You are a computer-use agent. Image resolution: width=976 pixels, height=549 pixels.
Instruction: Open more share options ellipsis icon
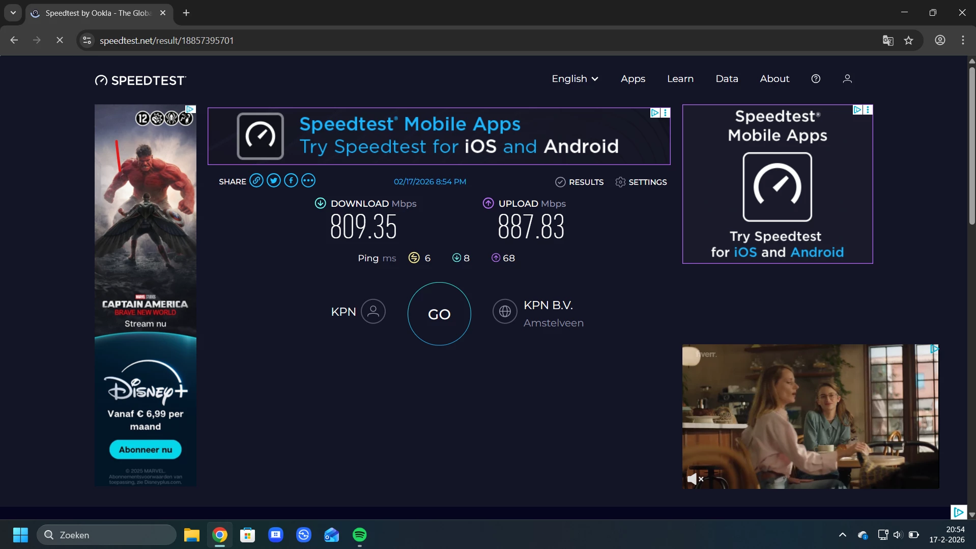[308, 181]
